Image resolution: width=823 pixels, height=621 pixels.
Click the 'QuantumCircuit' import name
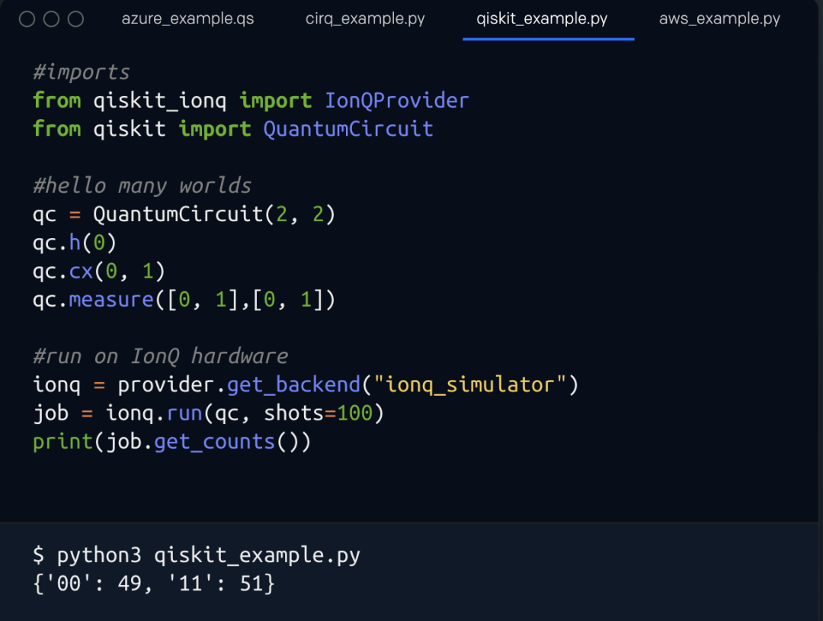[x=348, y=129]
